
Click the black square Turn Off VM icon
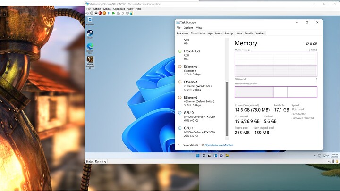coord(96,13)
